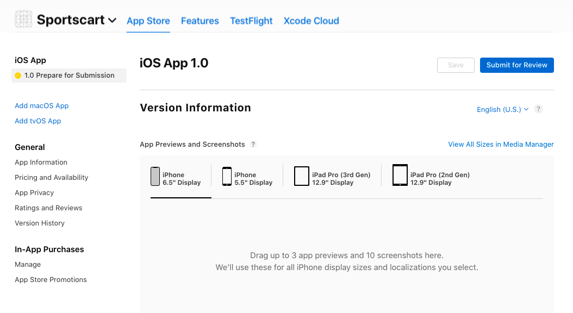Click the Apple apps grid icon
573x313 pixels.
(x=23, y=19)
